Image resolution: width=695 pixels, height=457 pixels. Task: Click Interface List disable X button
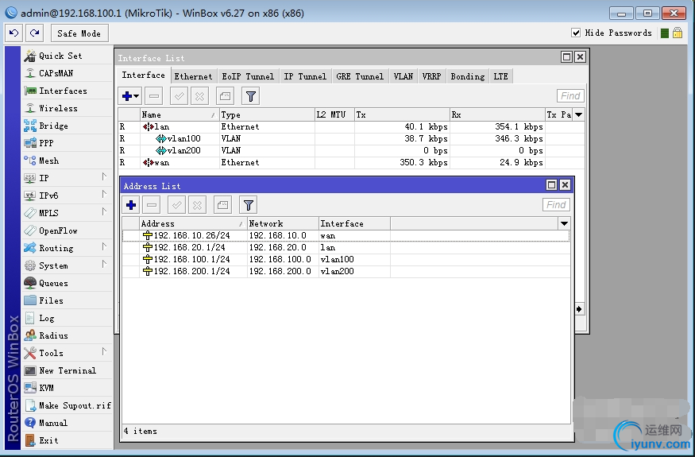199,96
